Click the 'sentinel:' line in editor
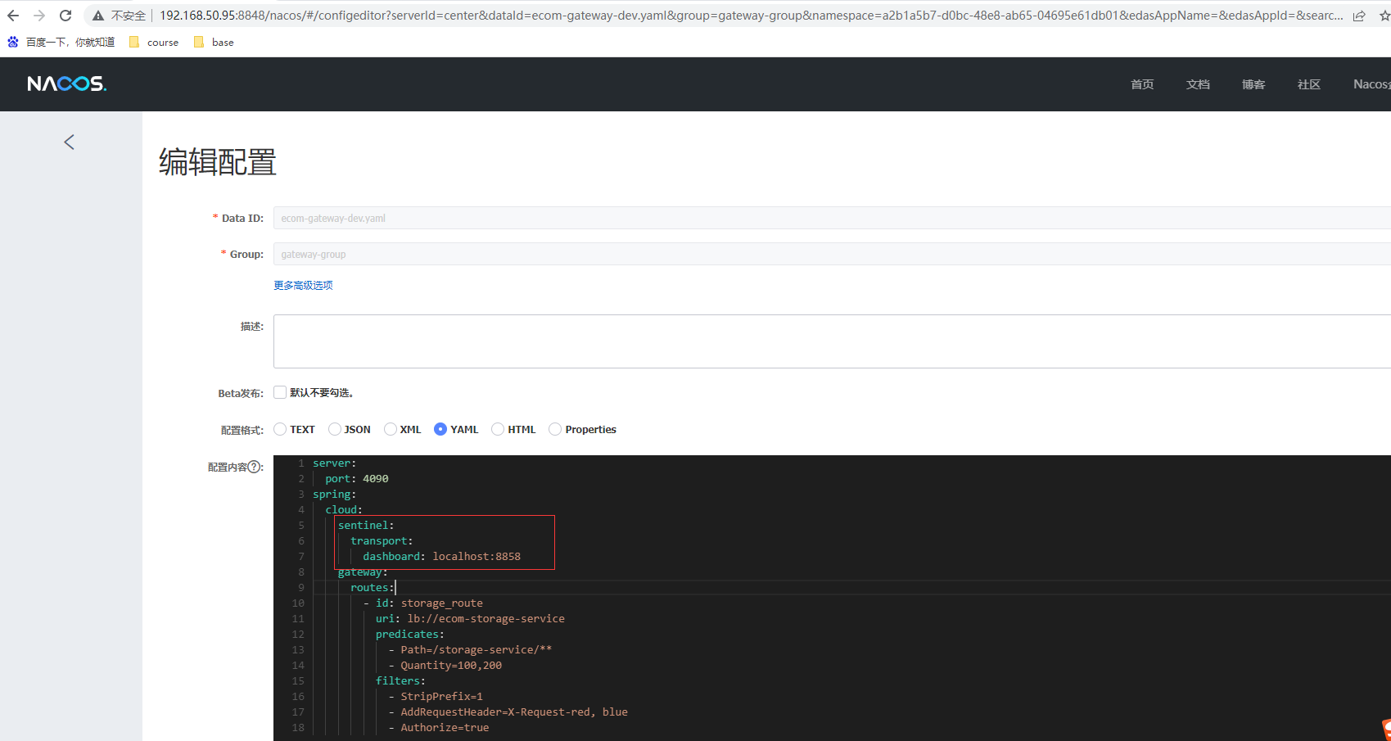 (366, 526)
